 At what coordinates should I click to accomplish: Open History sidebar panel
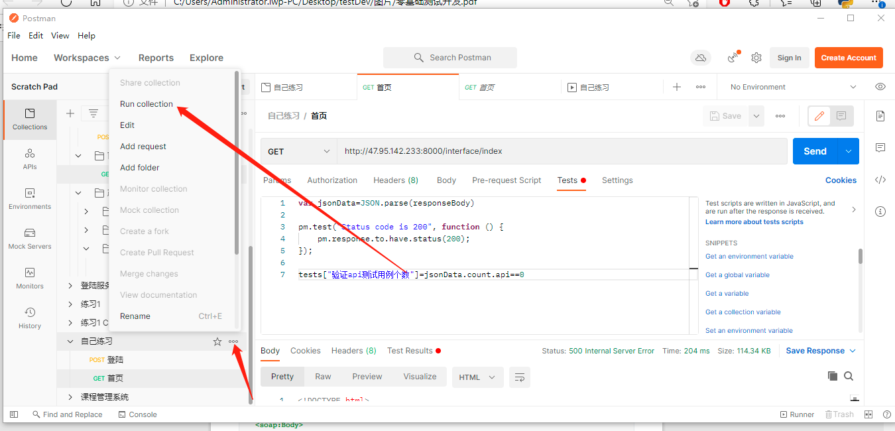click(x=30, y=318)
